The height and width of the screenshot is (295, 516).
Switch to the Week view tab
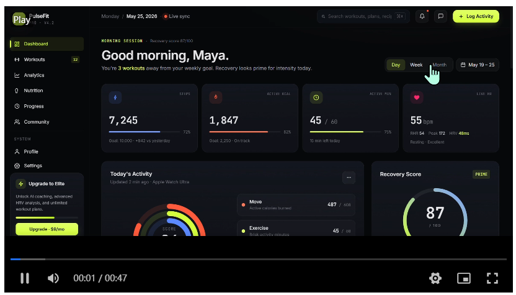click(416, 65)
